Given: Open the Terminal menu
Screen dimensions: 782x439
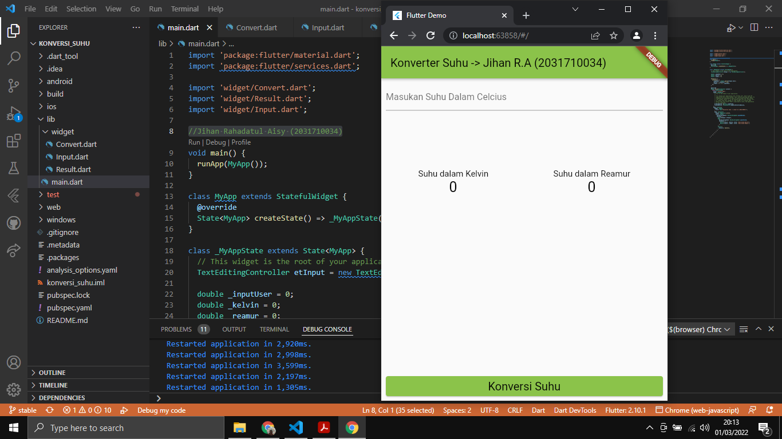Looking at the screenshot, I should click(x=184, y=9).
